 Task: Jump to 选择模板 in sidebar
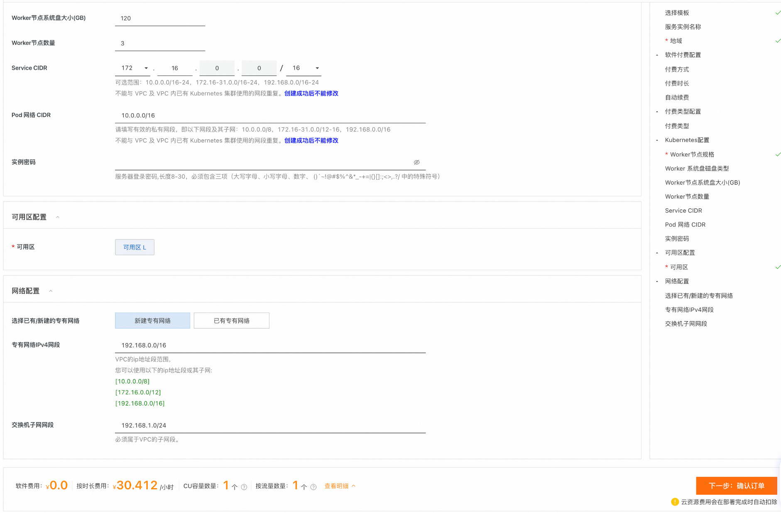click(x=677, y=13)
